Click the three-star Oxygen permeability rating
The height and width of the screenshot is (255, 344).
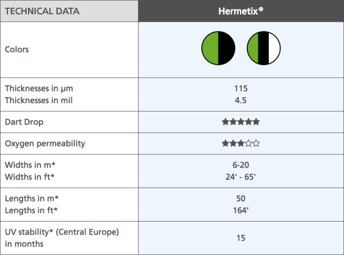coord(241,143)
